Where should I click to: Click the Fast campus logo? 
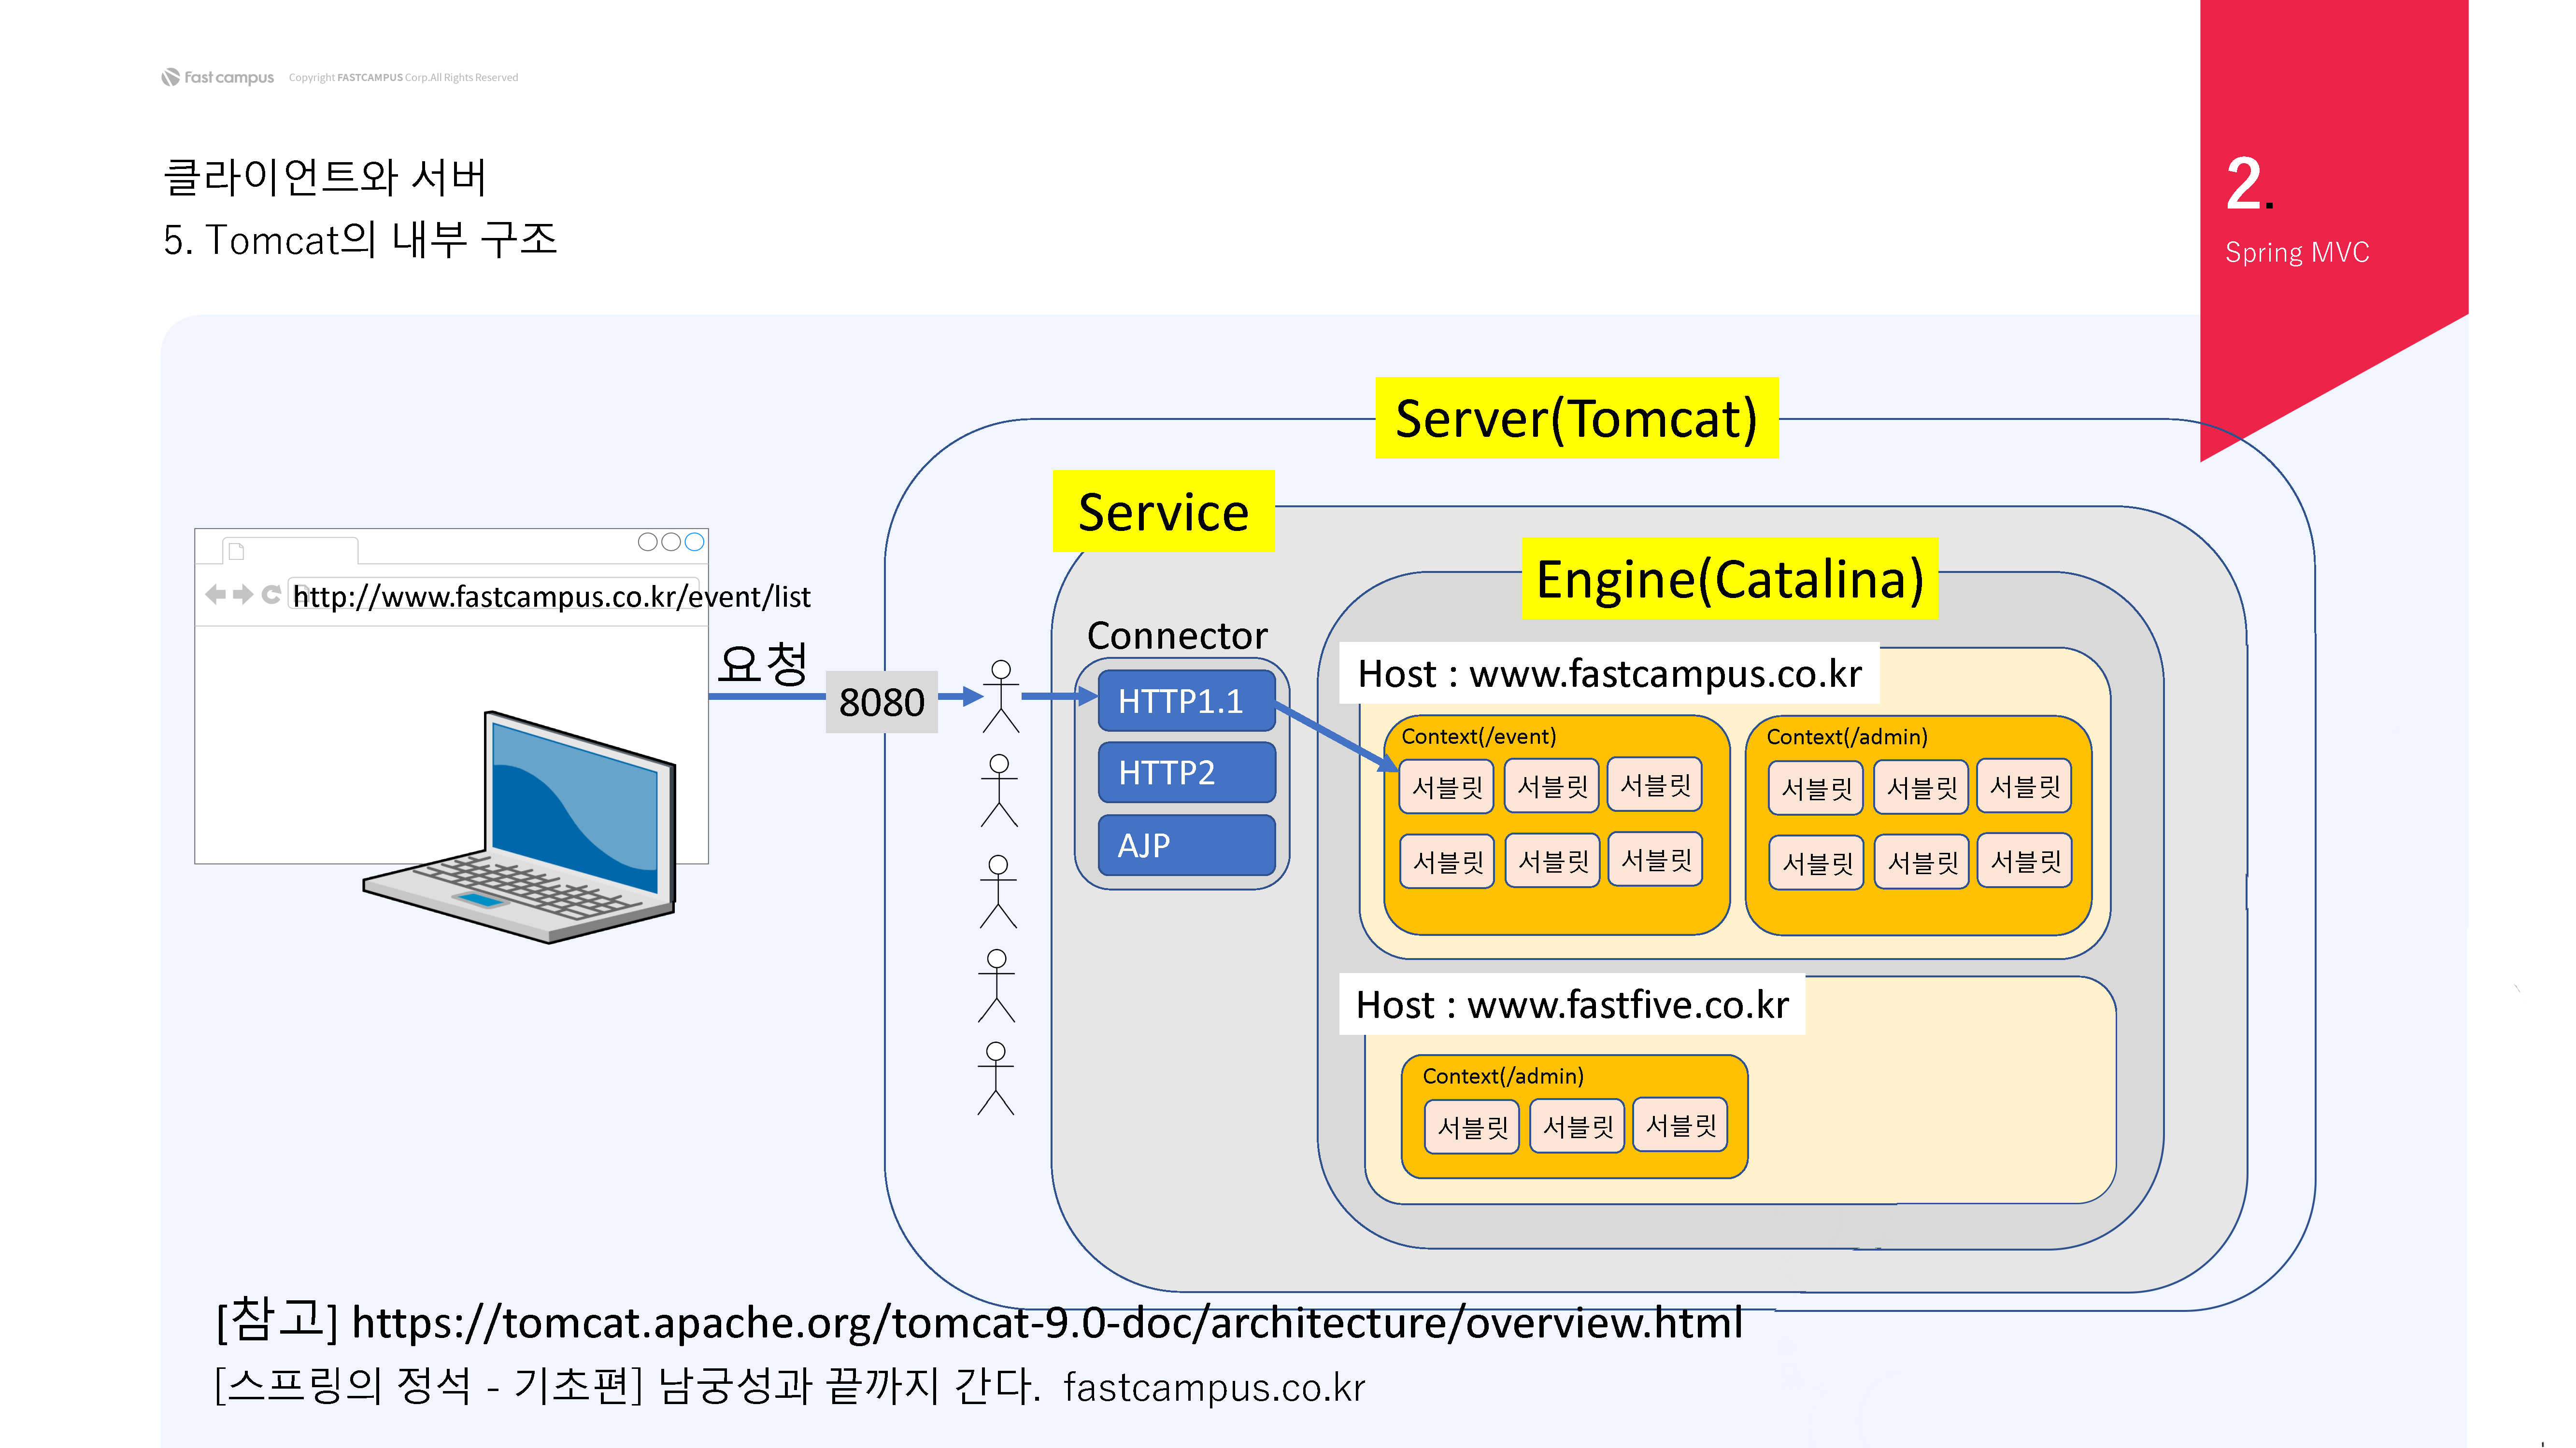218,77
